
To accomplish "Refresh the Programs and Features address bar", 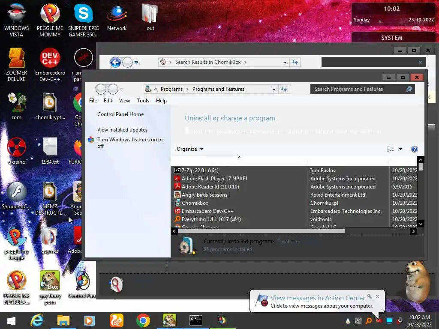I will pyautogui.click(x=284, y=89).
